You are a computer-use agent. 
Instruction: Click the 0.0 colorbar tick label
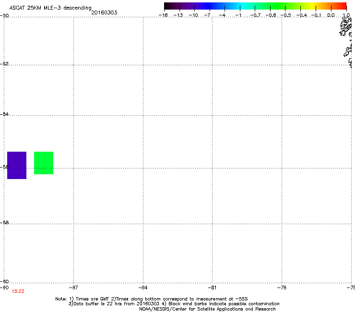point(331,15)
